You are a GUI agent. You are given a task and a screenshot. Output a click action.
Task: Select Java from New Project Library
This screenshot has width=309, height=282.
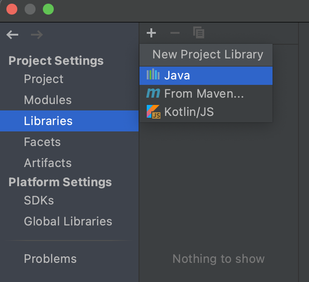point(177,75)
